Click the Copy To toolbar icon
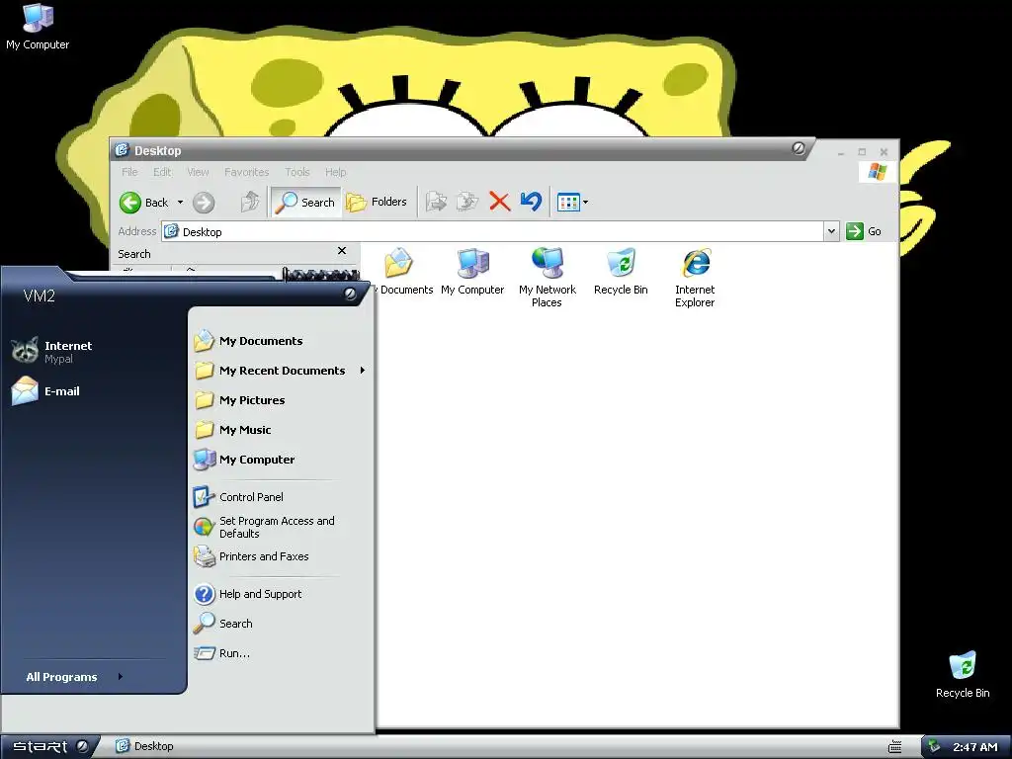The image size is (1012, 759). (467, 202)
